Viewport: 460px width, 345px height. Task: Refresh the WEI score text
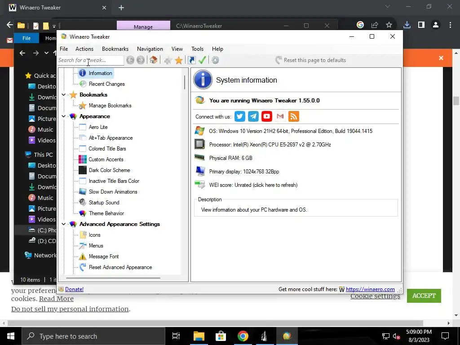(253, 185)
